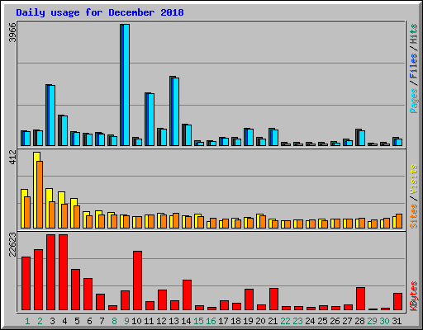Click day label 30 on the x-axis
423x330 pixels.
coord(384,321)
